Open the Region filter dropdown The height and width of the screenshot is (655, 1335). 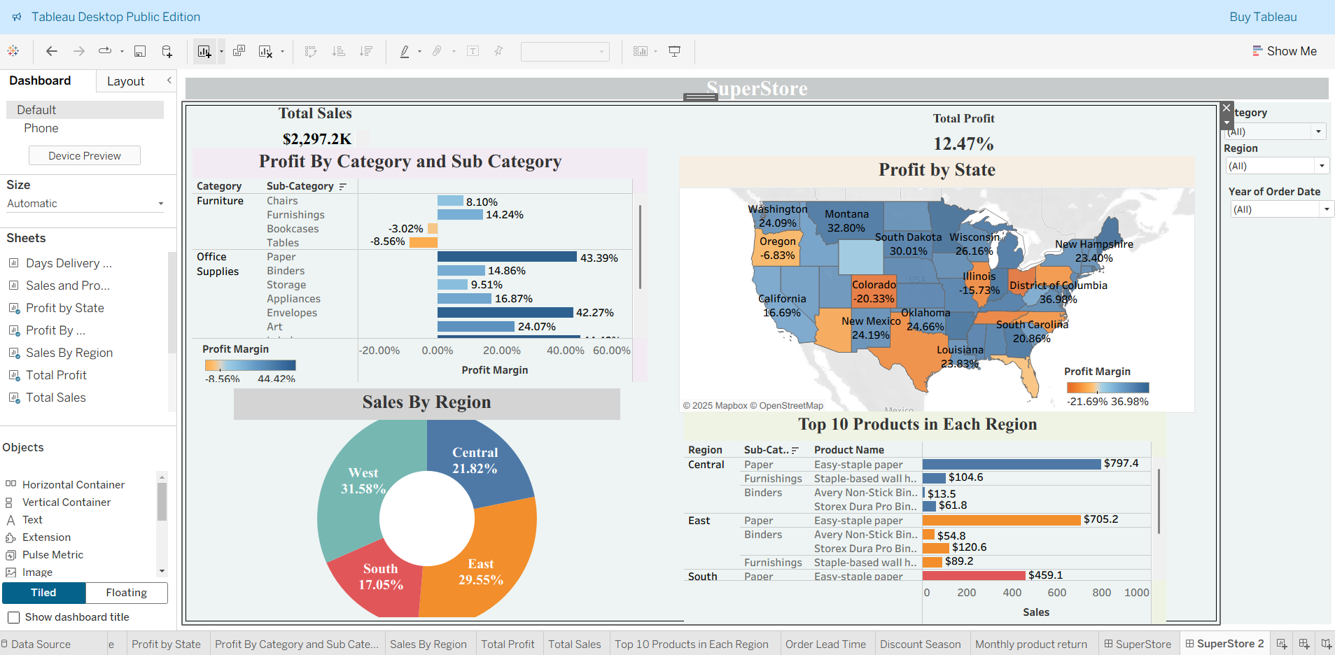1322,166
